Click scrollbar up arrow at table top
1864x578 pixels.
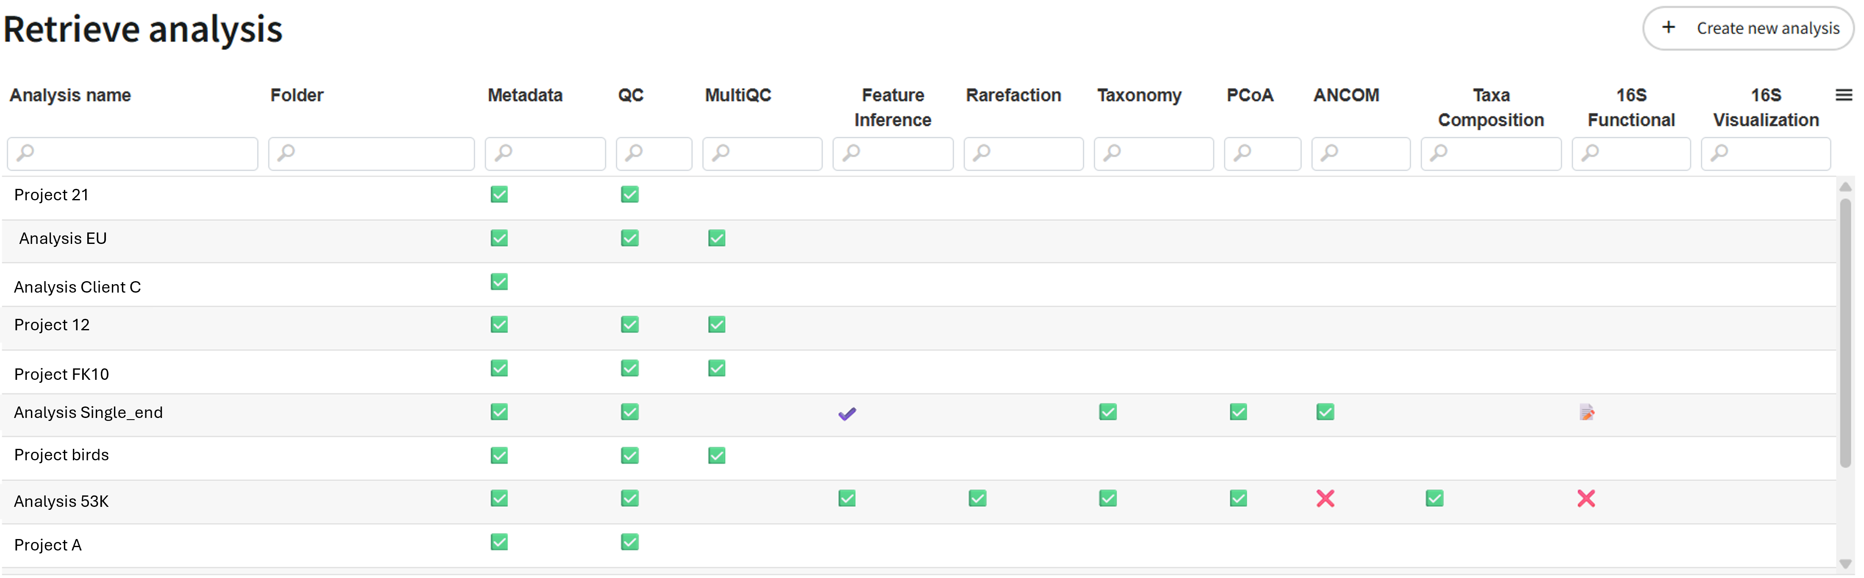point(1845,187)
